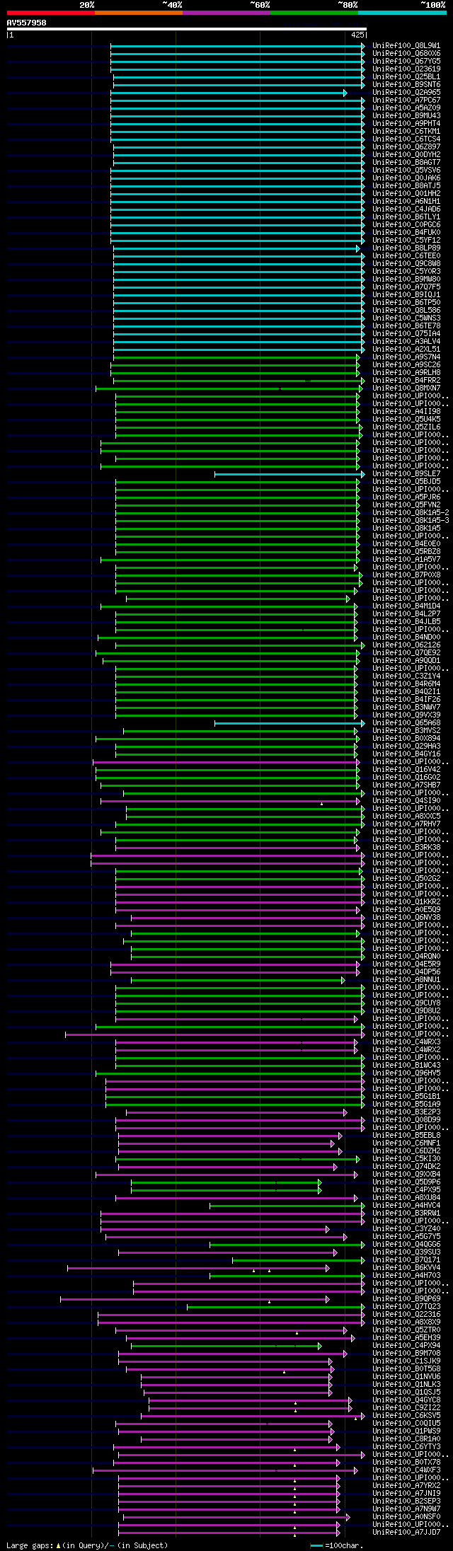Click the UniRef100_A7PC67 hit label
Screen dimensions: 453x1551
coord(406,100)
